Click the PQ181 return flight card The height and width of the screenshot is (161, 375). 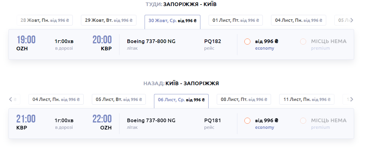(x=170, y=124)
